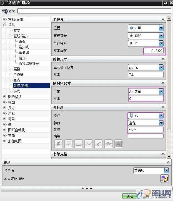173x201 pixels.
Task: Click the reset icon in title bar
Action: (166, 3)
